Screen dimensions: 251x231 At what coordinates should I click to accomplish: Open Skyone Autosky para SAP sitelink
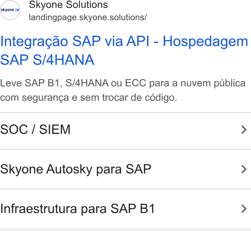pos(125,169)
